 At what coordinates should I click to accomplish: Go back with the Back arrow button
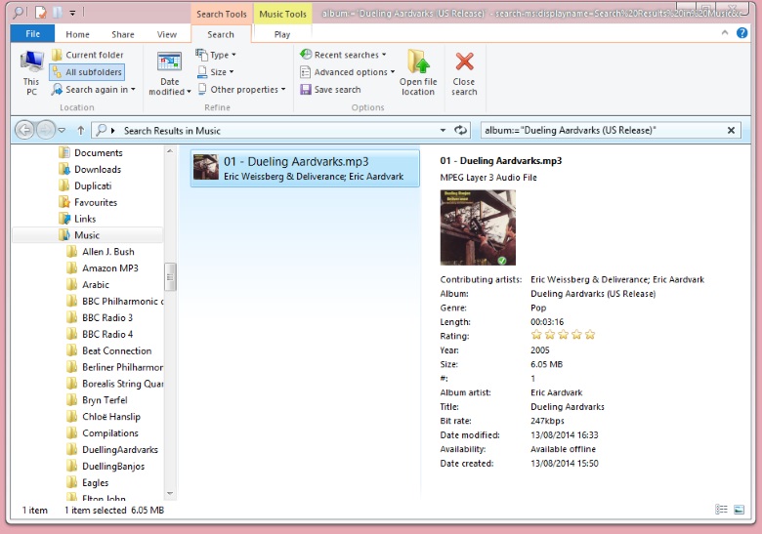click(24, 130)
